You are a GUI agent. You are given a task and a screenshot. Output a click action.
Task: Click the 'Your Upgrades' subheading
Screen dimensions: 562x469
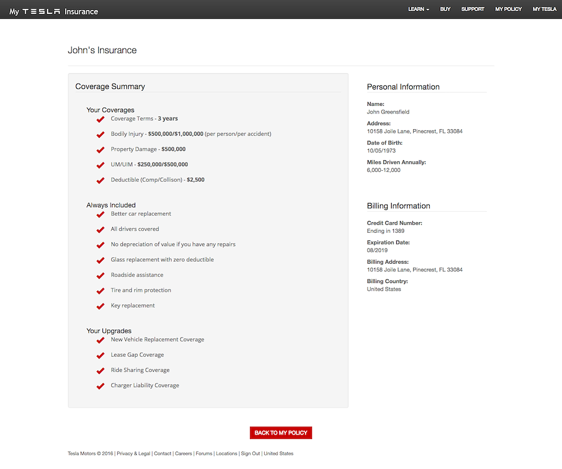click(109, 331)
